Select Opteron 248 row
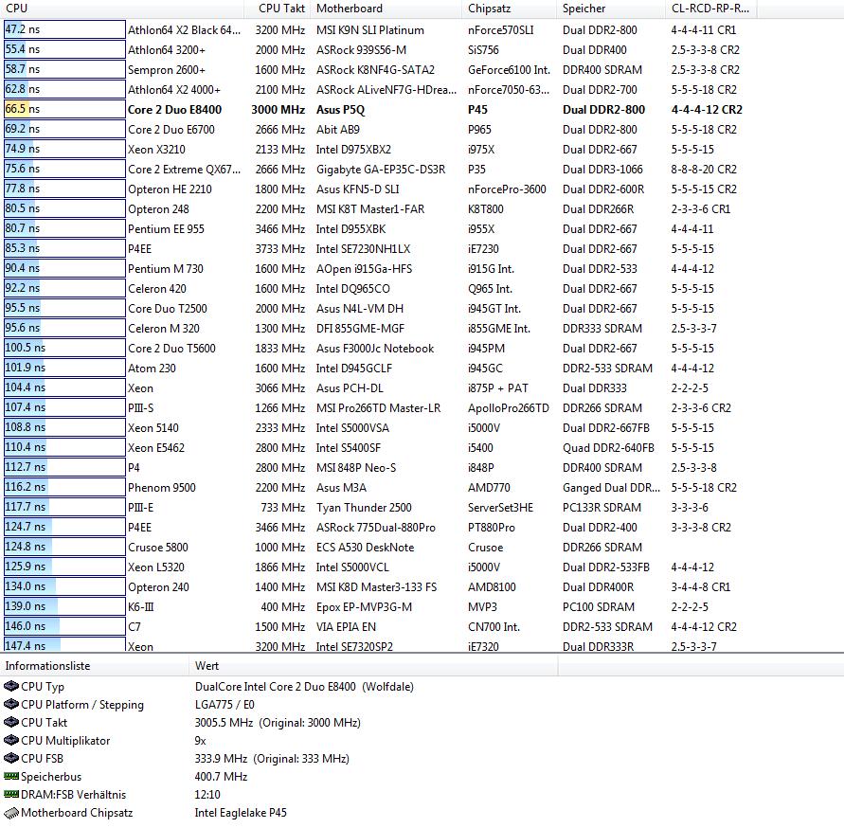This screenshot has width=844, height=828. (377, 209)
